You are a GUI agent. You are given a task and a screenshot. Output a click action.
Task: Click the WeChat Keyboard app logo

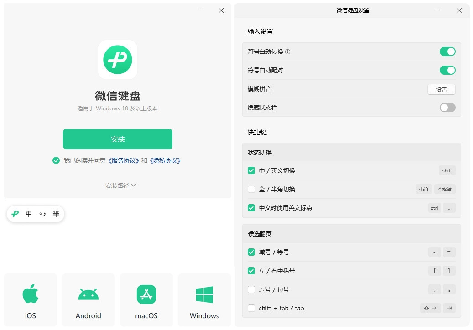coord(118,60)
